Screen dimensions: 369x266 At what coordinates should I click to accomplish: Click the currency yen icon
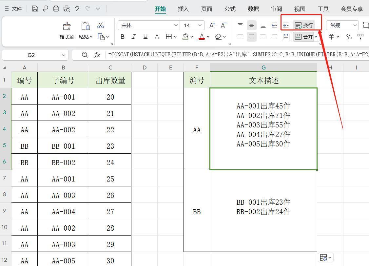[331, 36]
